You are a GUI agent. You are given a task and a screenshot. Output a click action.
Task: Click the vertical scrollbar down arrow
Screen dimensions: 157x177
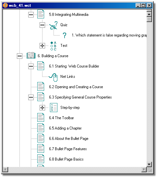coord(149,164)
